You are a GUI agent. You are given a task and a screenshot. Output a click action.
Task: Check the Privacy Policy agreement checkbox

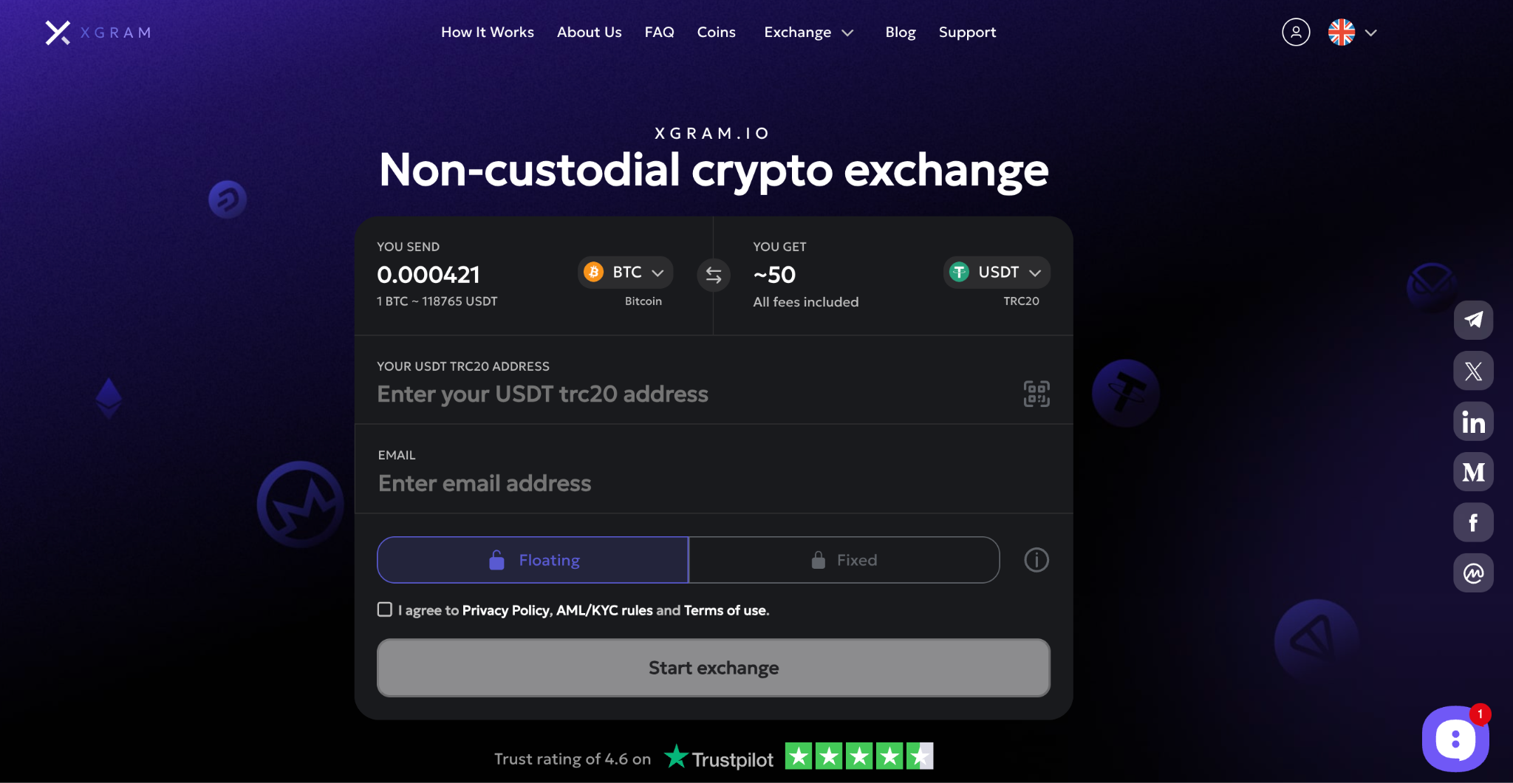pos(385,609)
